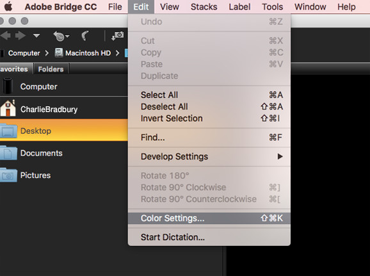Click the get photos from camera icon
The image size is (370, 276).
tap(118, 36)
